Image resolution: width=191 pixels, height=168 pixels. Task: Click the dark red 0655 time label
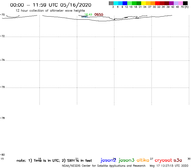(99, 14)
